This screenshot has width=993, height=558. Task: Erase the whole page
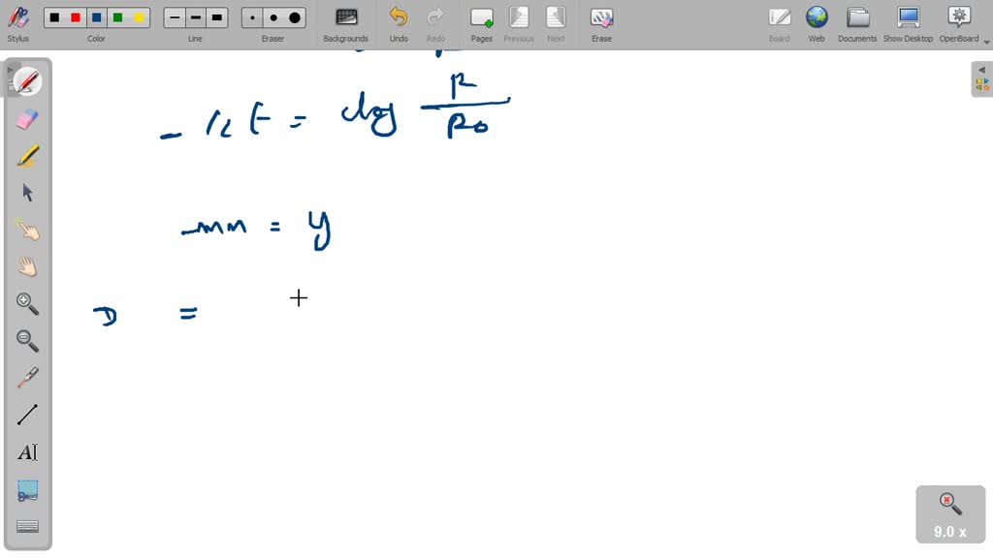point(601,24)
